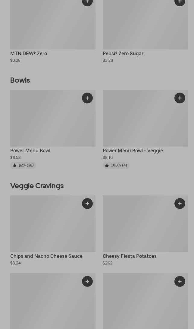Viewport: 194px width, 329px height.
Task: Add Power Menu Bowl to cart
Action: pyautogui.click(x=87, y=98)
